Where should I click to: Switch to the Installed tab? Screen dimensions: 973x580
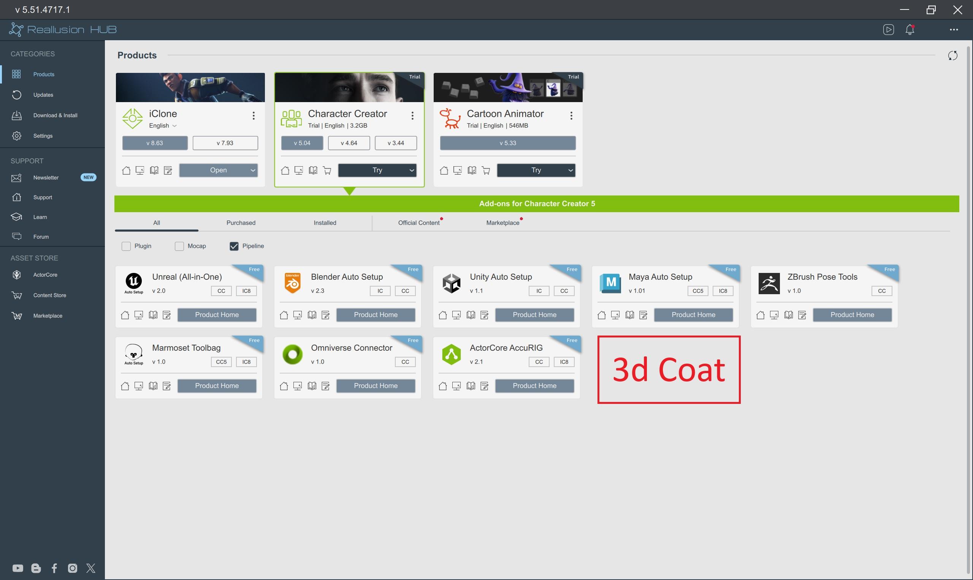pos(325,223)
